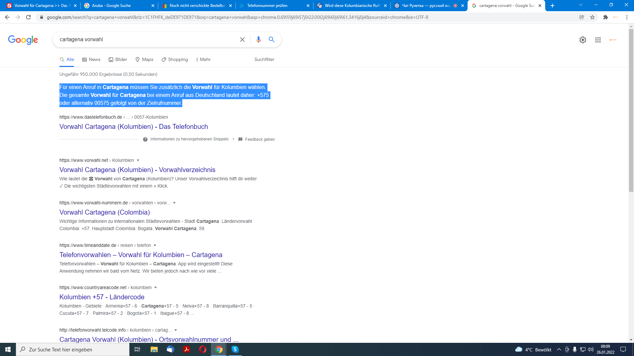The width and height of the screenshot is (634, 356).
Task: Open Google search settings gear
Action: point(582,40)
